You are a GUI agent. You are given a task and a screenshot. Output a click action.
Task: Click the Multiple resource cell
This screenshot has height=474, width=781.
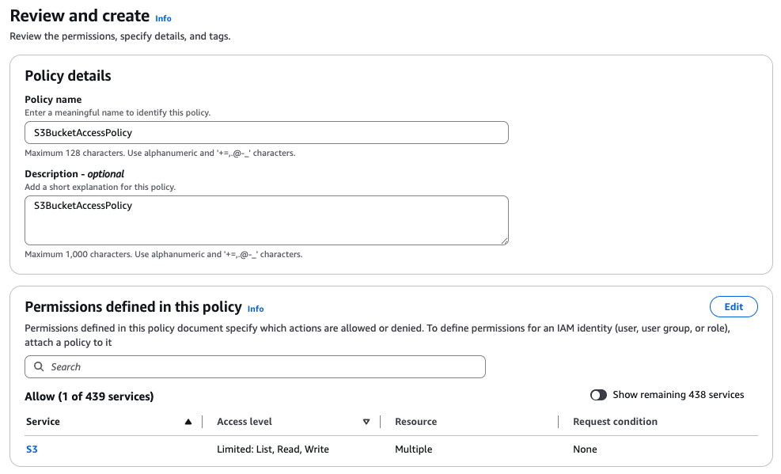click(x=413, y=449)
